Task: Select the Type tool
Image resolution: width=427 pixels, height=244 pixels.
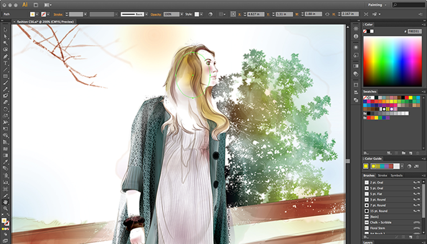Action: [x=5, y=63]
